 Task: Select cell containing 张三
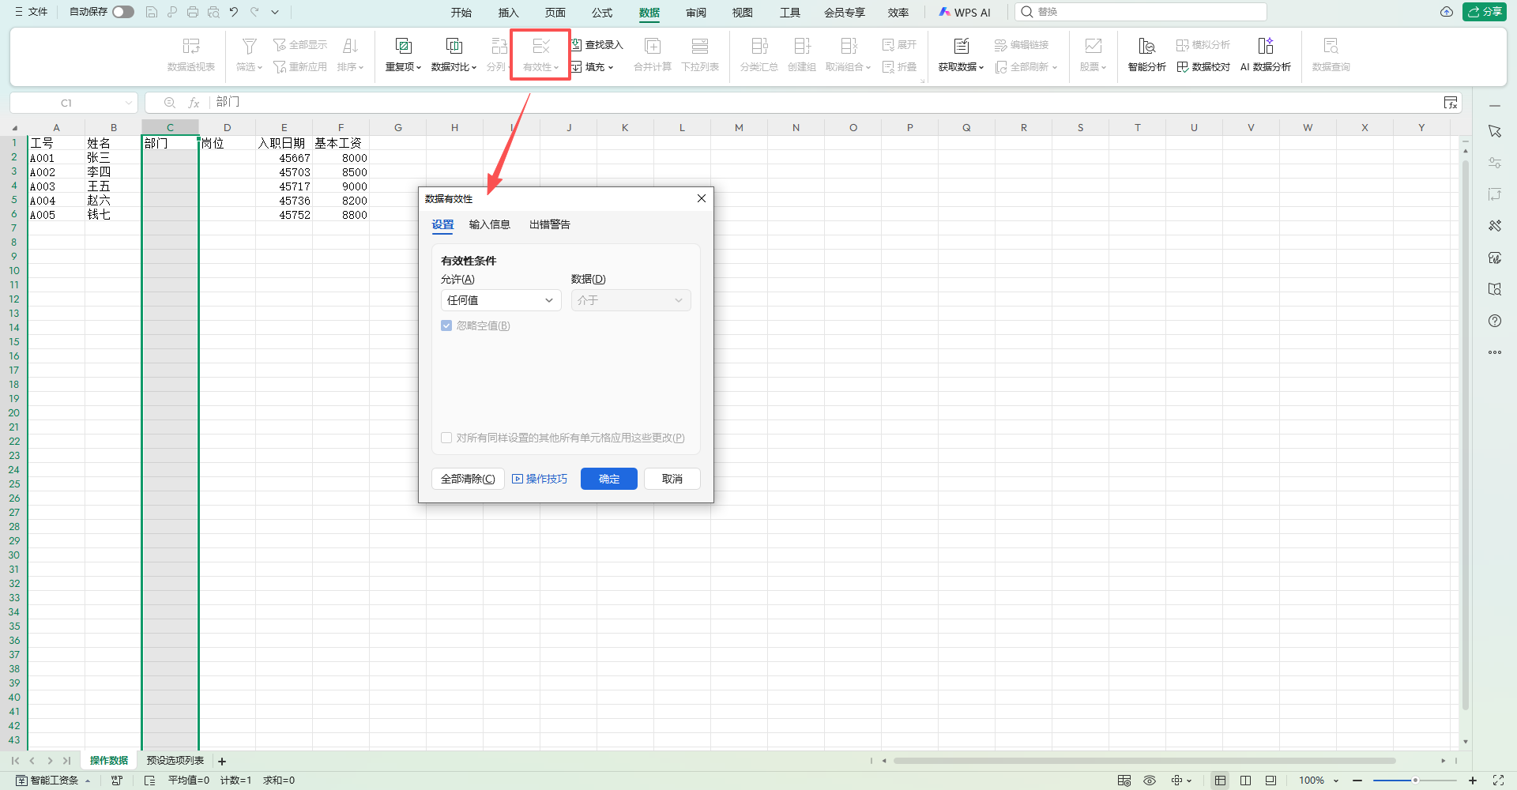[x=113, y=158]
